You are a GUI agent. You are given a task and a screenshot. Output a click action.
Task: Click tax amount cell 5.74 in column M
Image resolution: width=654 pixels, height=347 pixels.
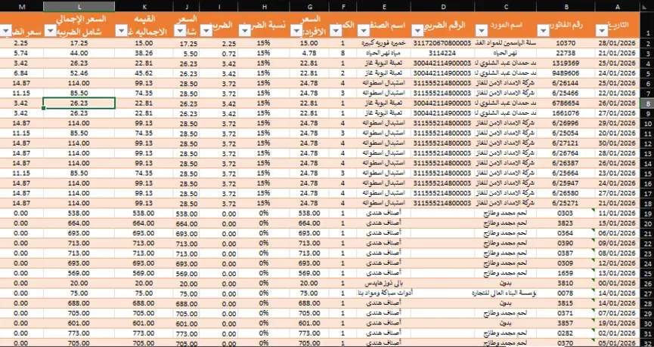click(21, 54)
